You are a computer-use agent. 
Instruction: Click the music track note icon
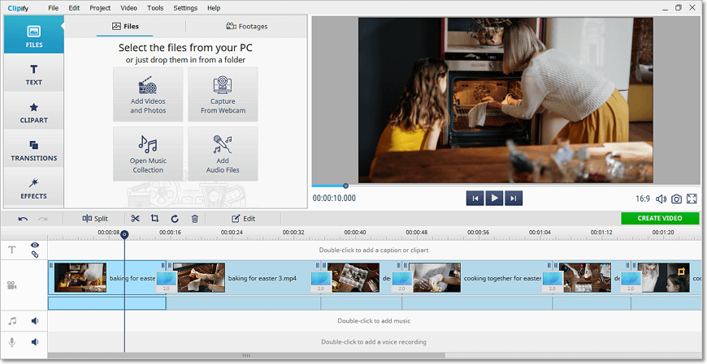[x=12, y=321]
